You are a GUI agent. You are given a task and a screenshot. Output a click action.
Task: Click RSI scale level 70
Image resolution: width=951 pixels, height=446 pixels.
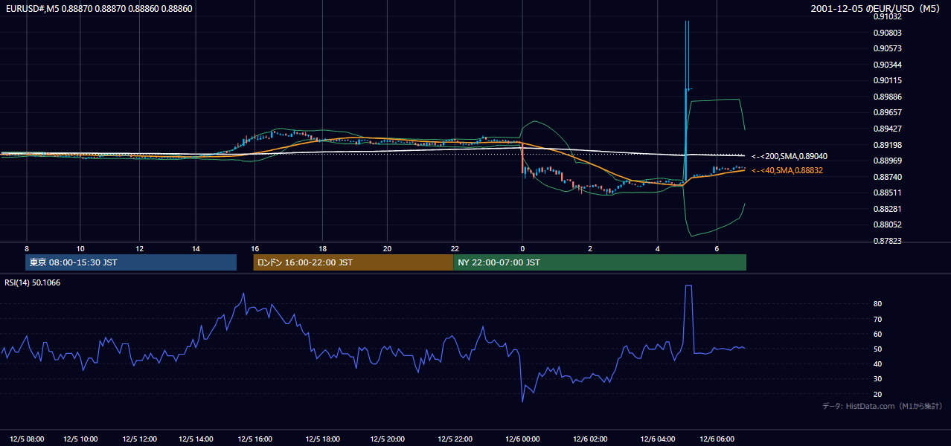[878, 319]
